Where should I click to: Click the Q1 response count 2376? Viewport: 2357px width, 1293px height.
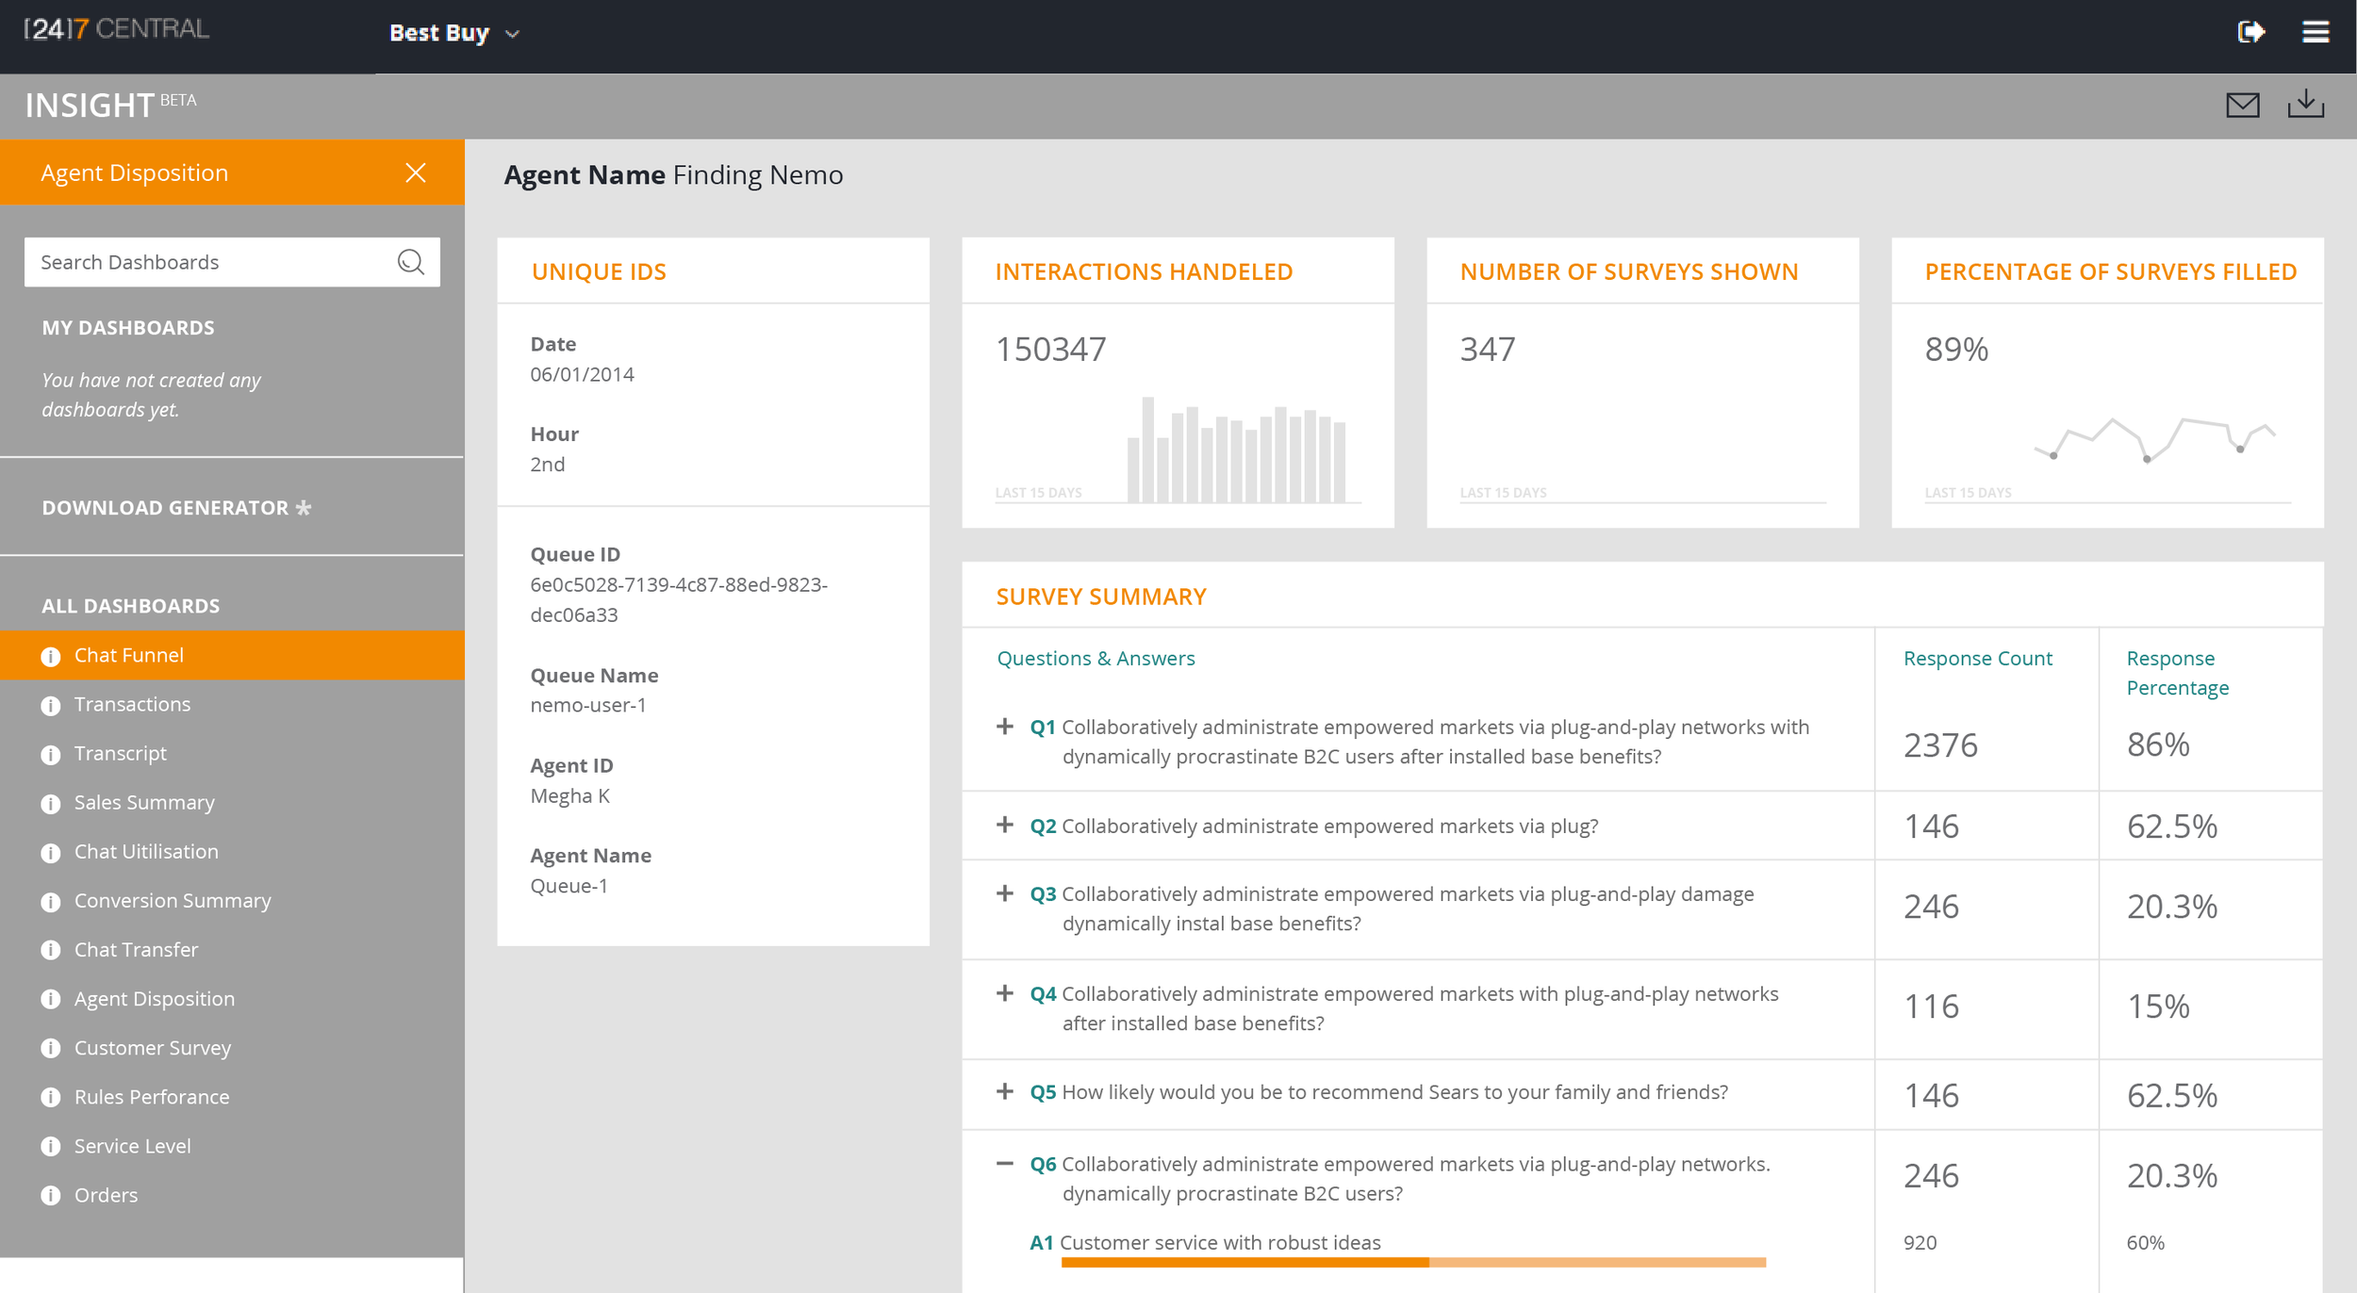[1939, 745]
